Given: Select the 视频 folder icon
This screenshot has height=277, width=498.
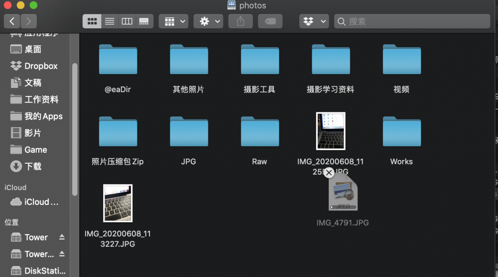Looking at the screenshot, I should 402,59.
